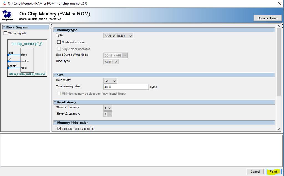
Task: Click the clk1 signal label
Action: pyautogui.click(x=11, y=53)
